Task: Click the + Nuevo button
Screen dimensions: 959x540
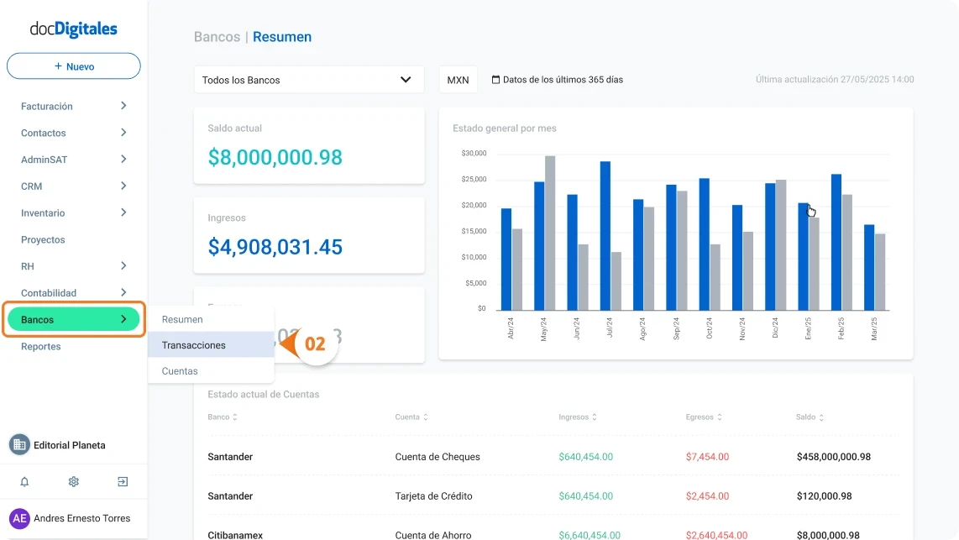Action: tap(73, 66)
